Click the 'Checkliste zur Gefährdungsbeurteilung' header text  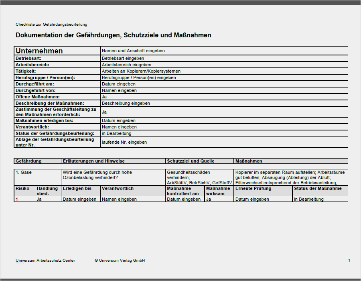[51, 24]
